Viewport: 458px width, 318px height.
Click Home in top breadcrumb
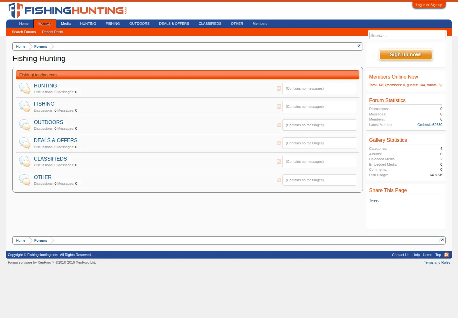point(21,46)
